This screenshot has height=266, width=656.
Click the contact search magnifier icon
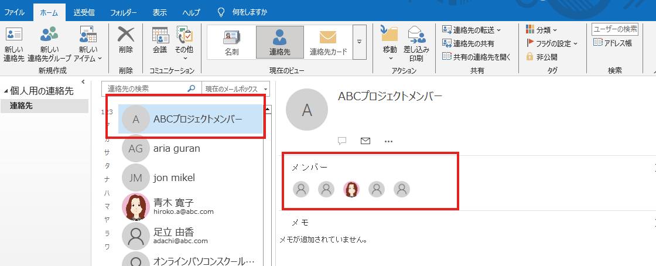coord(191,88)
